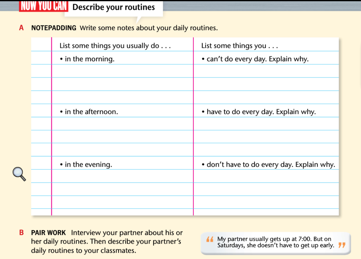Click first blank line under 'in the afternoon.'

click(122, 124)
